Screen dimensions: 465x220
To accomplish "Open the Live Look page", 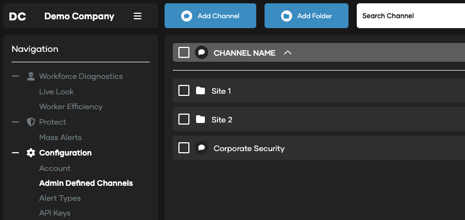I will pos(56,92).
